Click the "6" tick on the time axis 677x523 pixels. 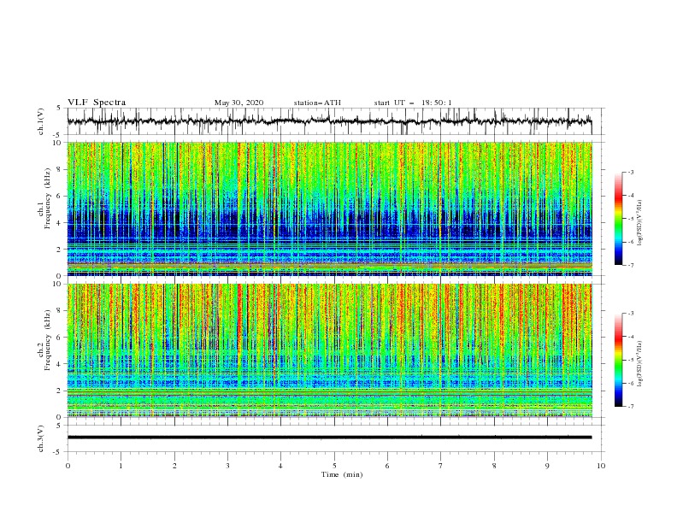387,466
